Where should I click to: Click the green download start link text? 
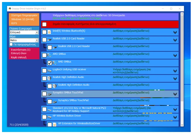(x=77, y=18)
